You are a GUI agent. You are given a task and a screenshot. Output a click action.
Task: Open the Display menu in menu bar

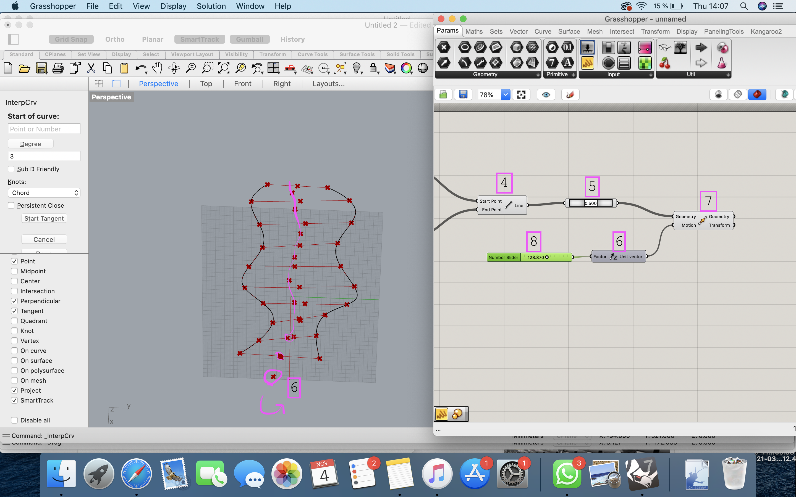click(173, 6)
